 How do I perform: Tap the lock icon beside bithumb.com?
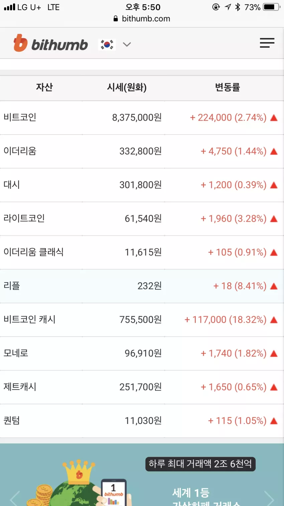tap(116, 19)
